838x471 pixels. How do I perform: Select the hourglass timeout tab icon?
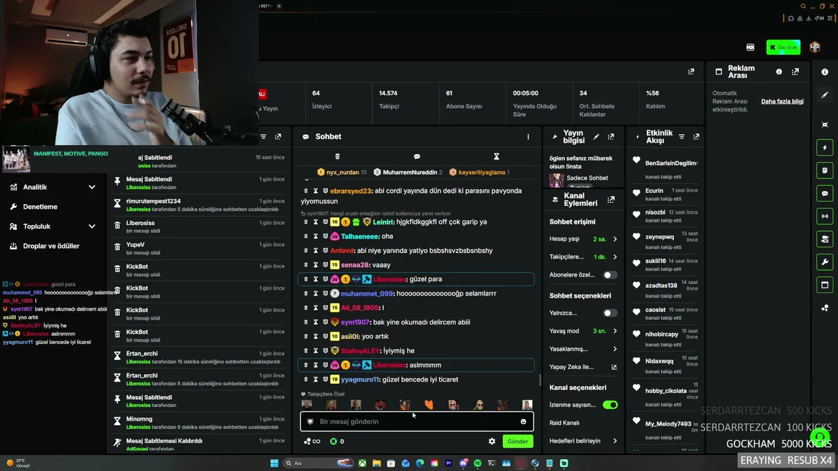[496, 156]
